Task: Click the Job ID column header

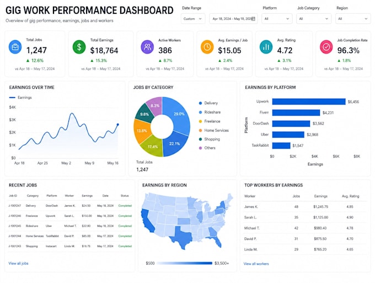Action: [x=13, y=196]
